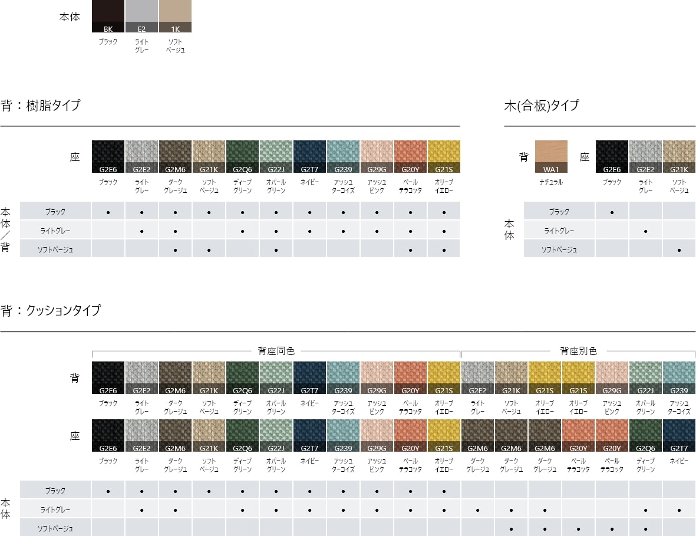This screenshot has height=536, width=696.
Task: Select light gray row dot in wood type table
Action: click(645, 231)
